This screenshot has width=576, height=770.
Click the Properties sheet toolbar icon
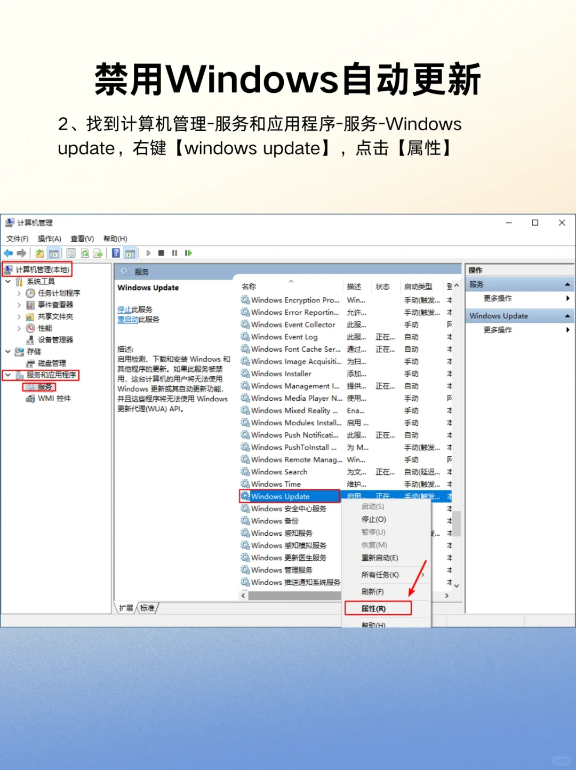[71, 253]
